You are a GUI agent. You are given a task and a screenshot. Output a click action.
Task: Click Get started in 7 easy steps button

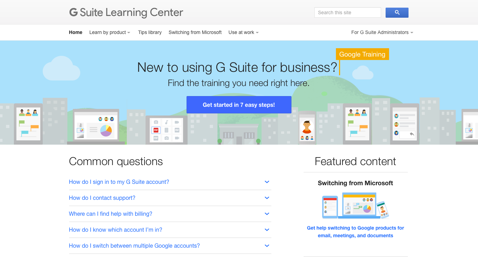(x=239, y=104)
